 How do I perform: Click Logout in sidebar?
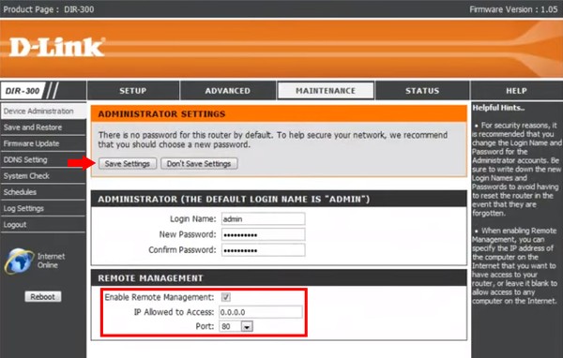tap(43, 225)
